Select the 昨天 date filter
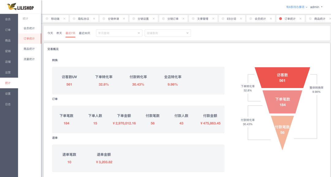This screenshot has height=177, width=331. pos(59,33)
